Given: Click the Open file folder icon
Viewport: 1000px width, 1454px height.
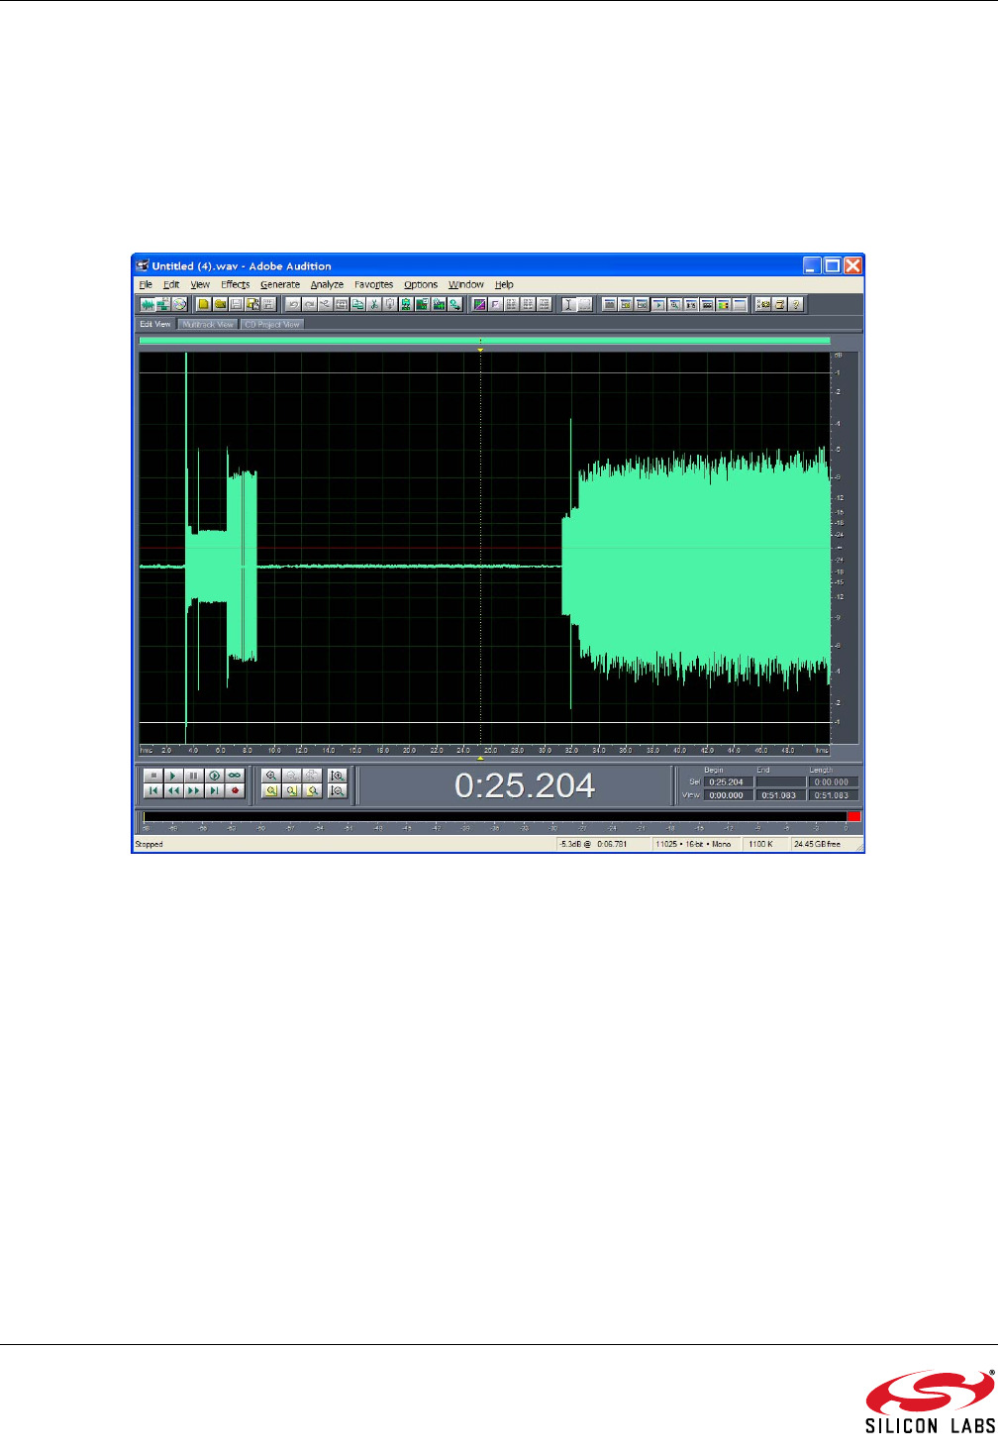Looking at the screenshot, I should (220, 305).
